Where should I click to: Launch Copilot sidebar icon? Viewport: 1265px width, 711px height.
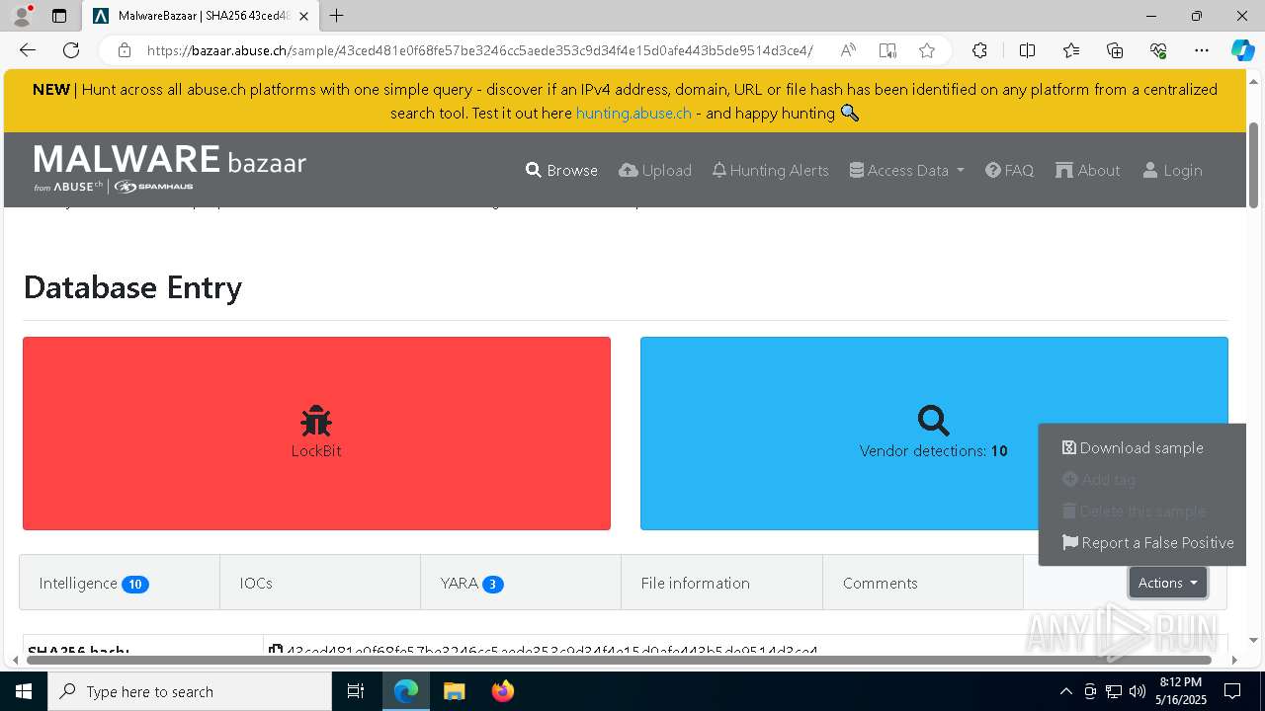[1242, 50]
